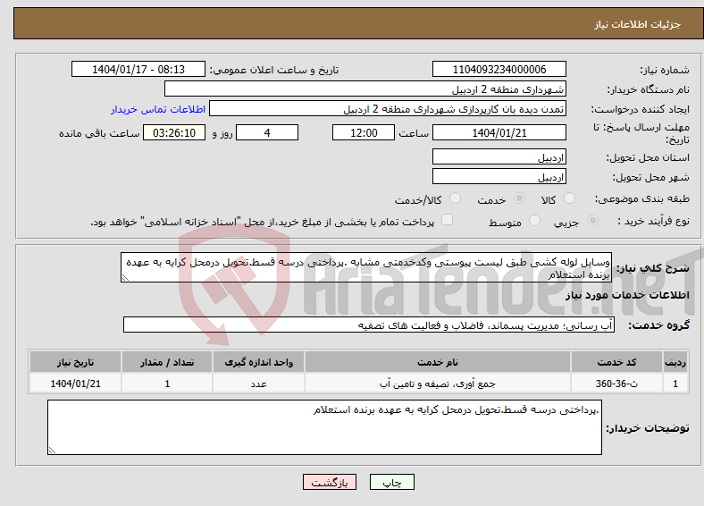The width and height of the screenshot is (704, 506).
Task: Click the ردیف column header
Action: tap(675, 362)
